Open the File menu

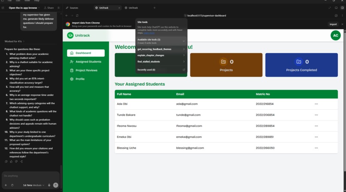10,1
